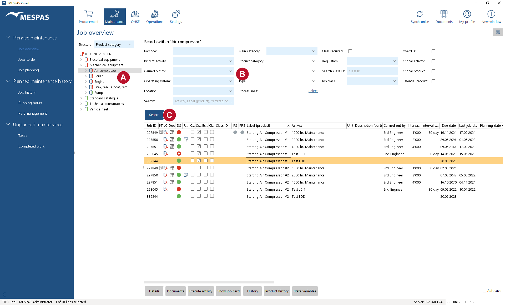Screen dimensions: 505x305
Task: Click the Details button
Action: click(154, 291)
